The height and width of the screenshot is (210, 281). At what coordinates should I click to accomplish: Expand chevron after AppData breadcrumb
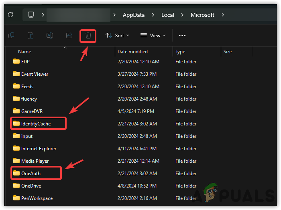153,15
